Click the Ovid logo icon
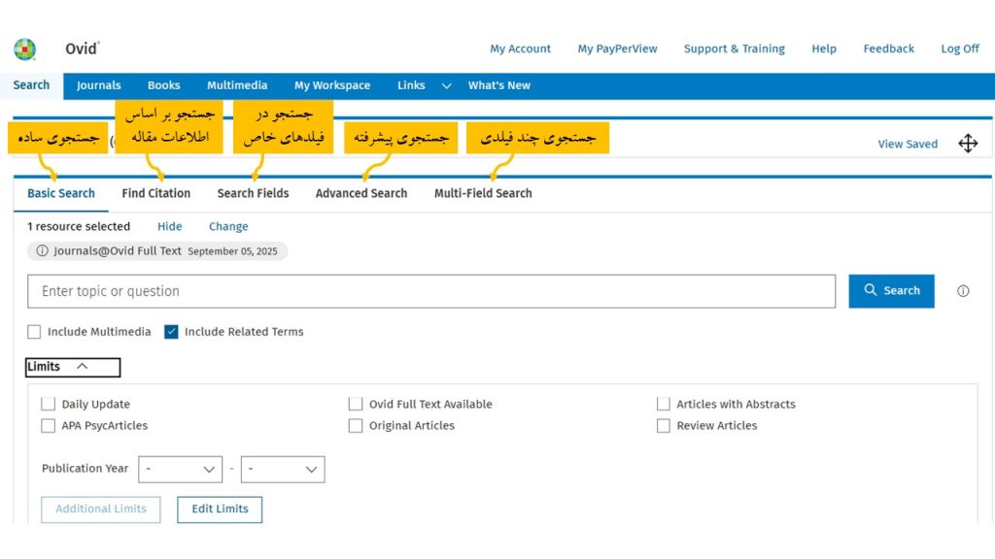This screenshot has height=559, width=995. [24, 49]
